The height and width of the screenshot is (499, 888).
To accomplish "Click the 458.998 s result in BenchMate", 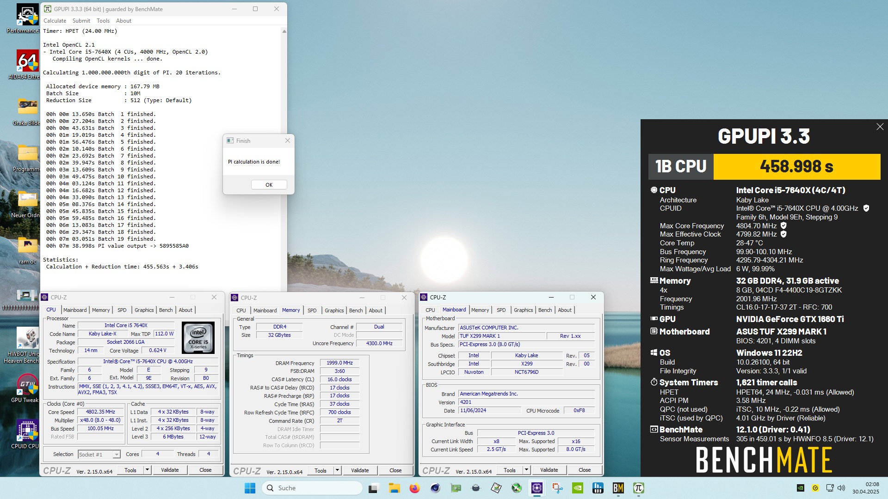I will pyautogui.click(x=796, y=166).
